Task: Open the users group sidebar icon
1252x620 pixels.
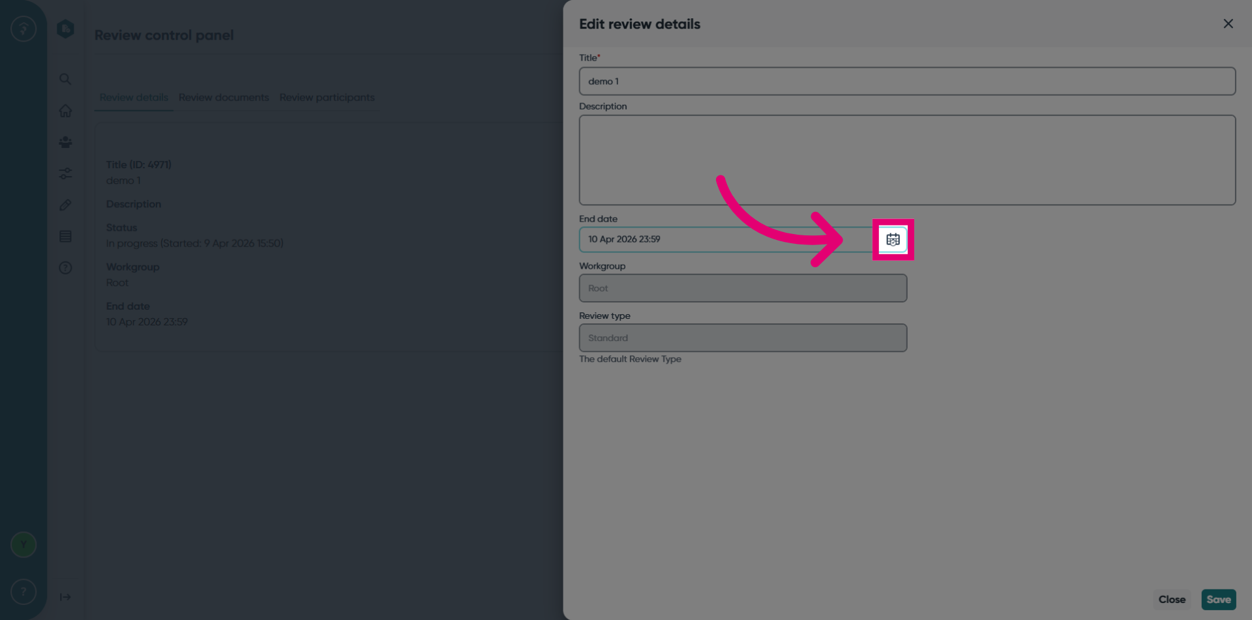Action: pyautogui.click(x=65, y=142)
